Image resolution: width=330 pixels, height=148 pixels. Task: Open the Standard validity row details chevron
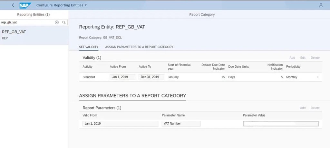coord(318,77)
